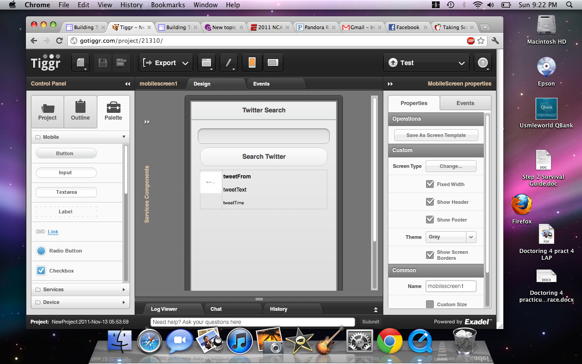Switch to the center Events tab

tap(261, 84)
